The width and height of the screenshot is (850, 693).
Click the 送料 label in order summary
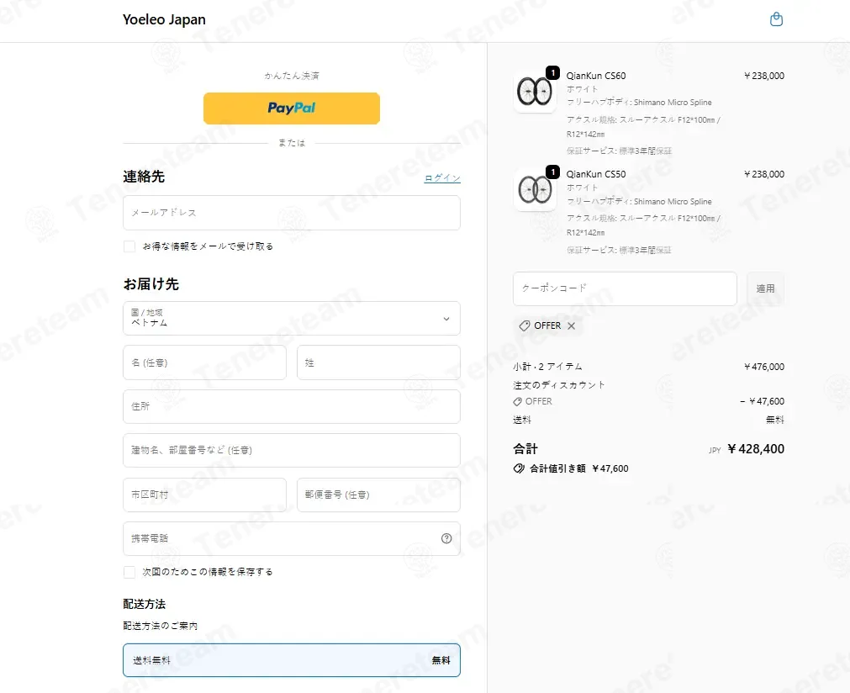[x=522, y=420]
